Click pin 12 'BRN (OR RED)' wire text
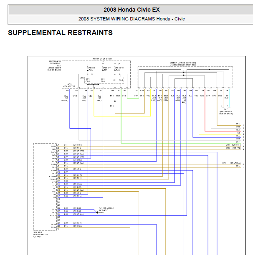Image resolution: width=253 pixels, height=255 pixels. pyautogui.click(x=73, y=178)
